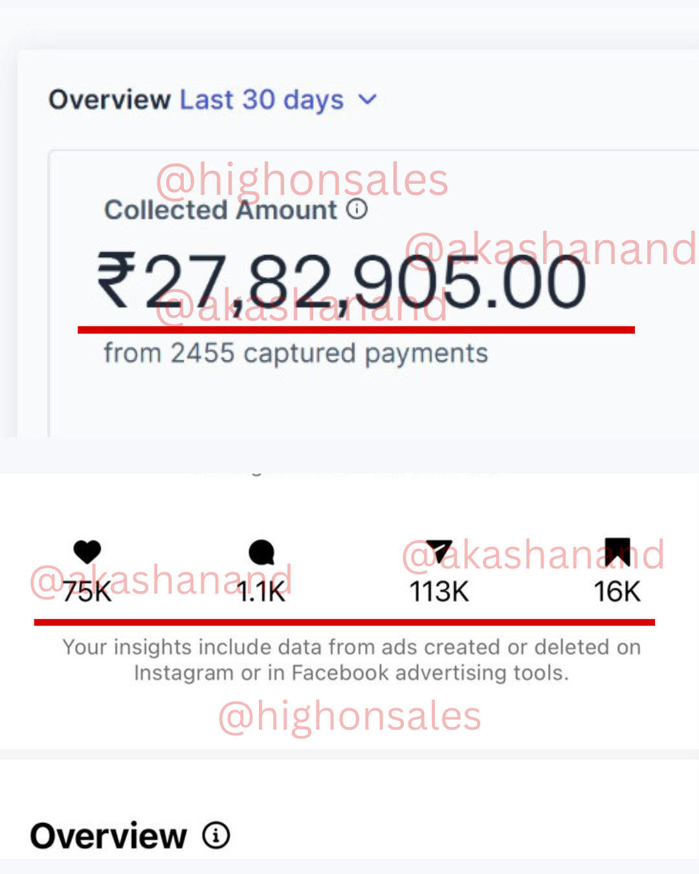Click the Collected Amount label

click(x=221, y=210)
